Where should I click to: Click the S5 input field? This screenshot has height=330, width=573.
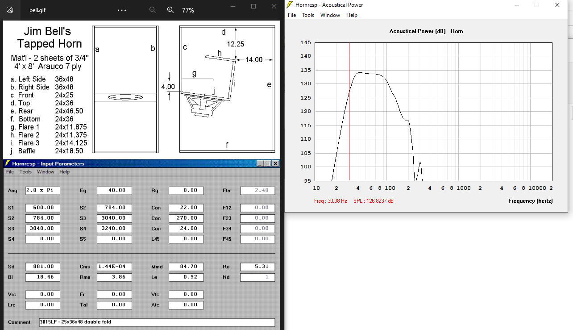[x=114, y=239]
